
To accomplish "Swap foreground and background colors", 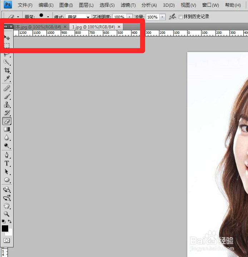I will pos(10,221).
